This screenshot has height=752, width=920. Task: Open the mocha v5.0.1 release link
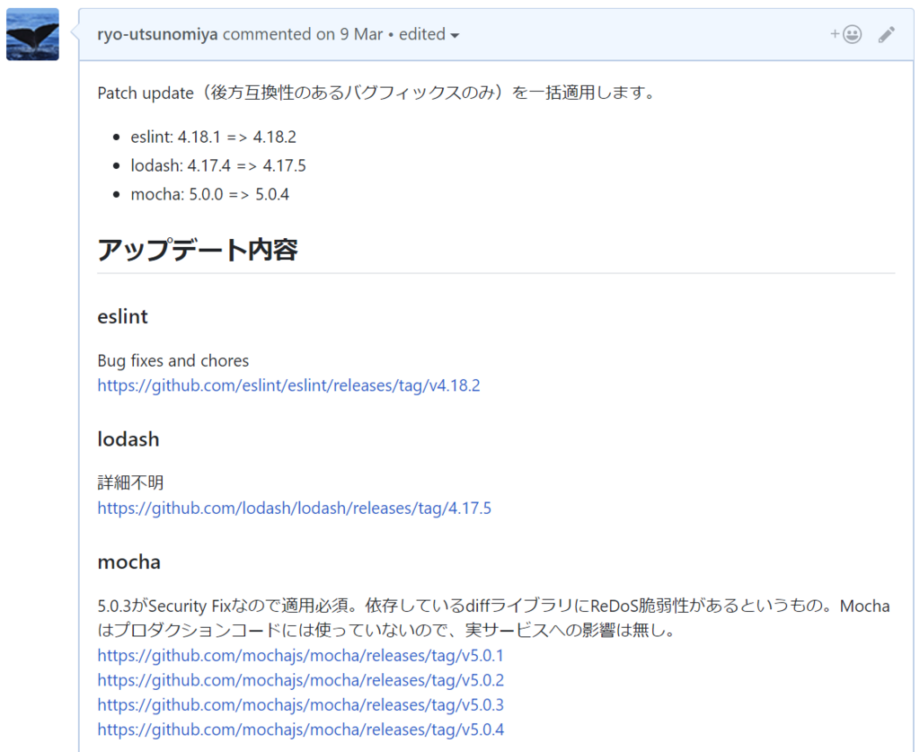[x=300, y=655]
